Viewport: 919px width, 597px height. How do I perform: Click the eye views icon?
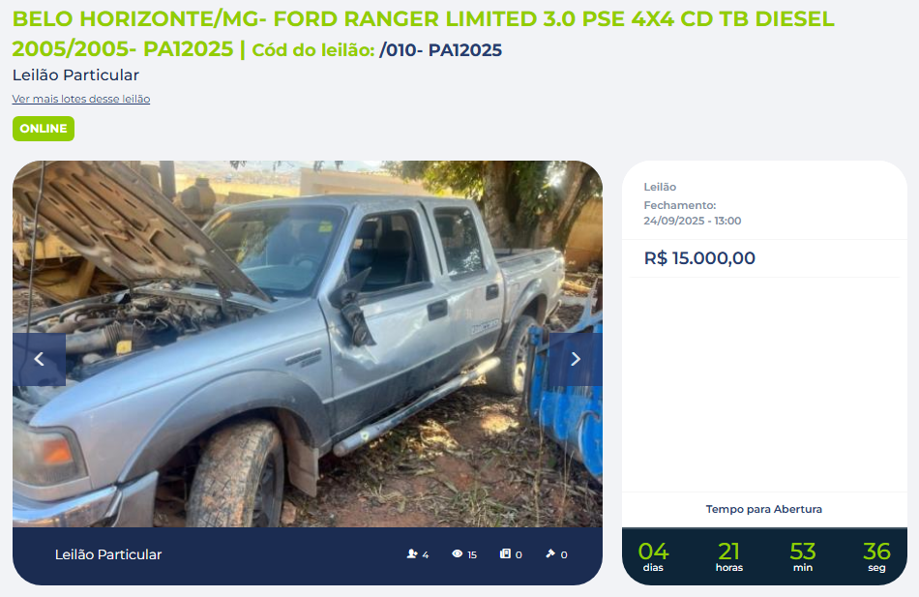tap(458, 553)
